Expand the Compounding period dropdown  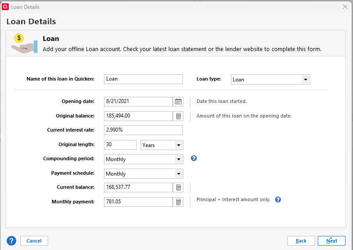click(178, 159)
